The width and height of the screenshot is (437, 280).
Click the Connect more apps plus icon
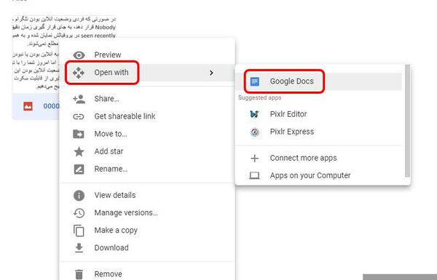click(254, 158)
